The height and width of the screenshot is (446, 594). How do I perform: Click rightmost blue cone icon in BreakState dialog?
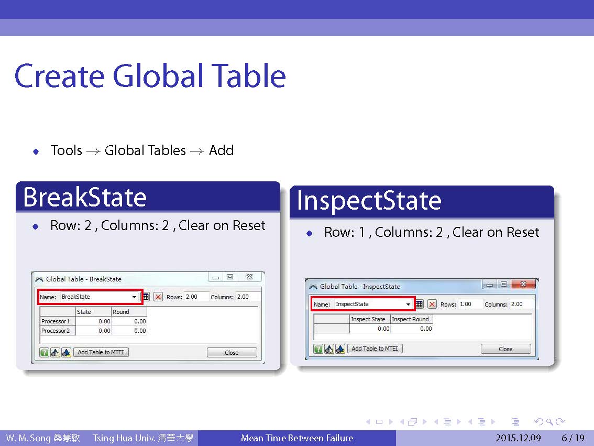[x=67, y=353]
